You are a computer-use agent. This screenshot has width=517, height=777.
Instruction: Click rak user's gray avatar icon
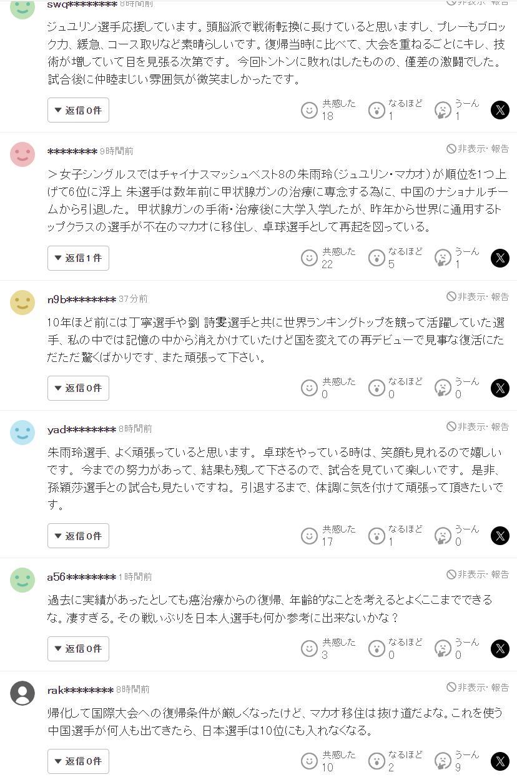point(22,693)
